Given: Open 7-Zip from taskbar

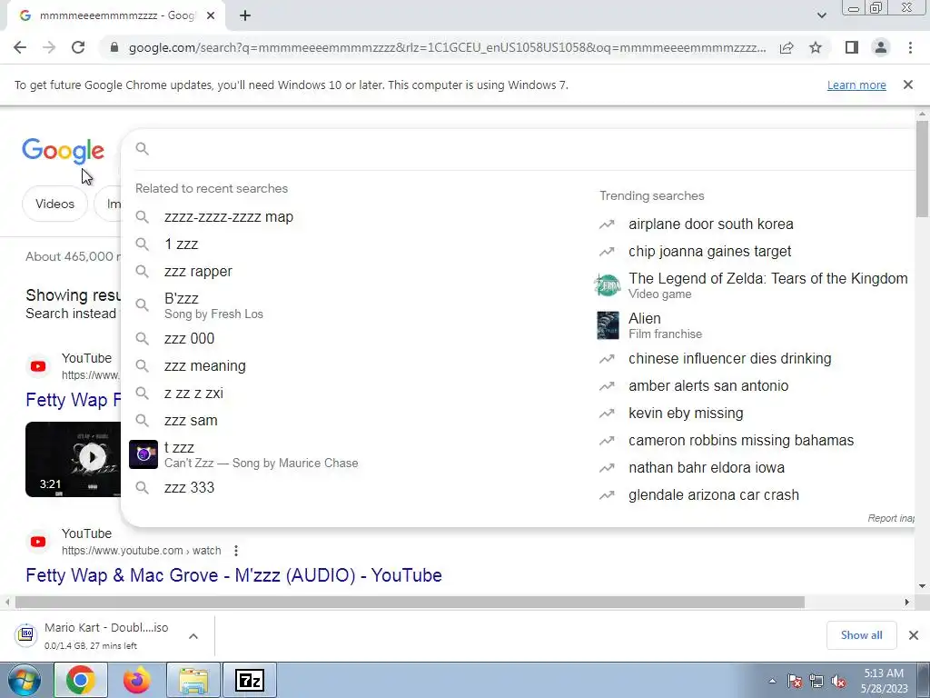Looking at the screenshot, I should click(250, 680).
